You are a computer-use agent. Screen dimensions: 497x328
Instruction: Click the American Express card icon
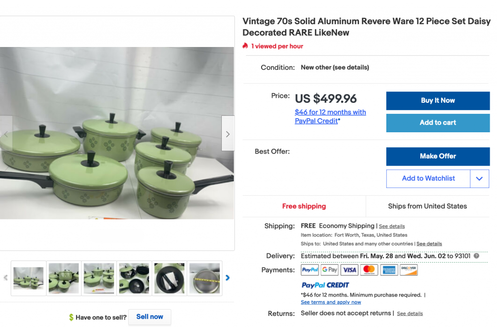389,270
